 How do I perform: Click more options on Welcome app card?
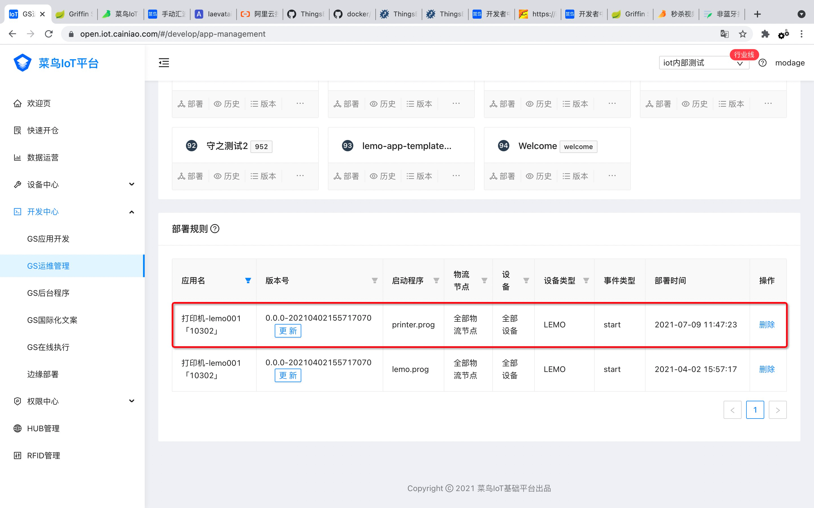(612, 176)
